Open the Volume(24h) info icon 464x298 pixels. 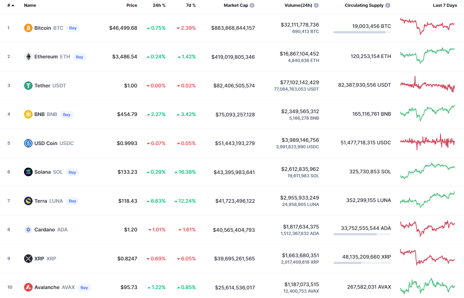(x=316, y=5)
